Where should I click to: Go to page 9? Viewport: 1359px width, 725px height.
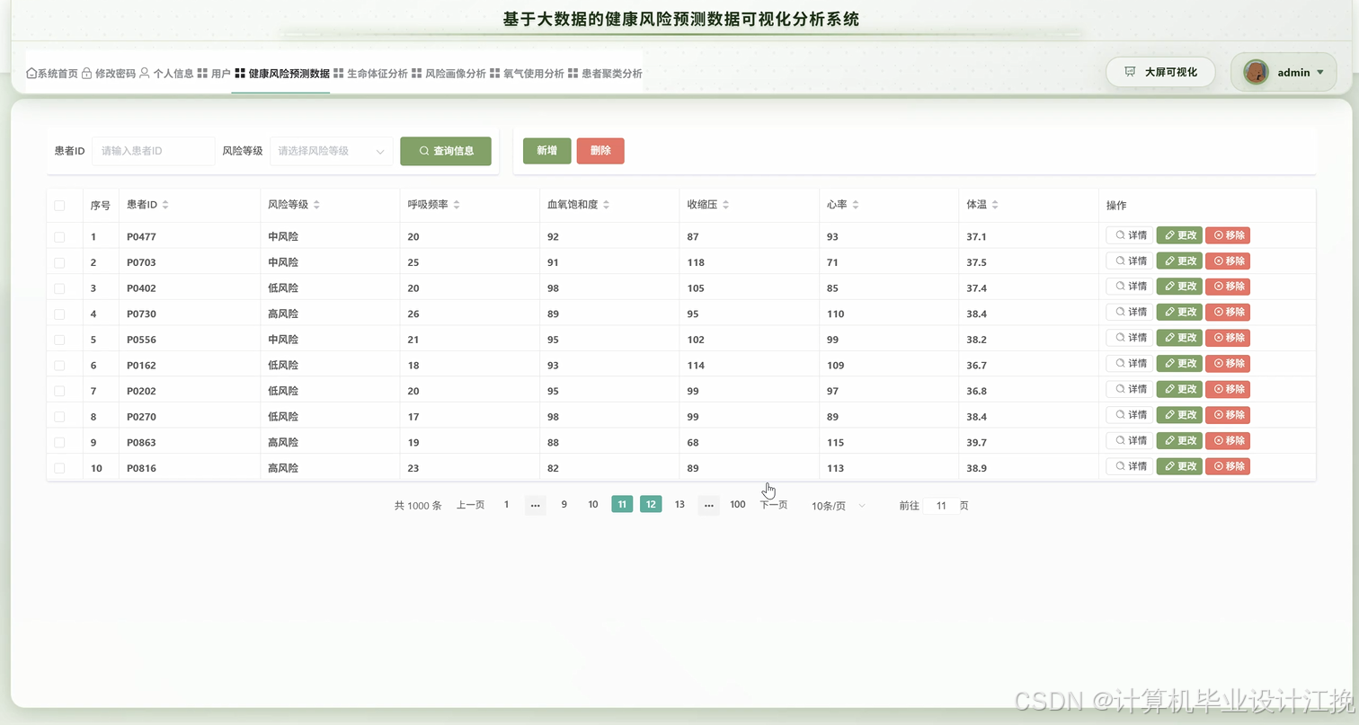tap(564, 505)
